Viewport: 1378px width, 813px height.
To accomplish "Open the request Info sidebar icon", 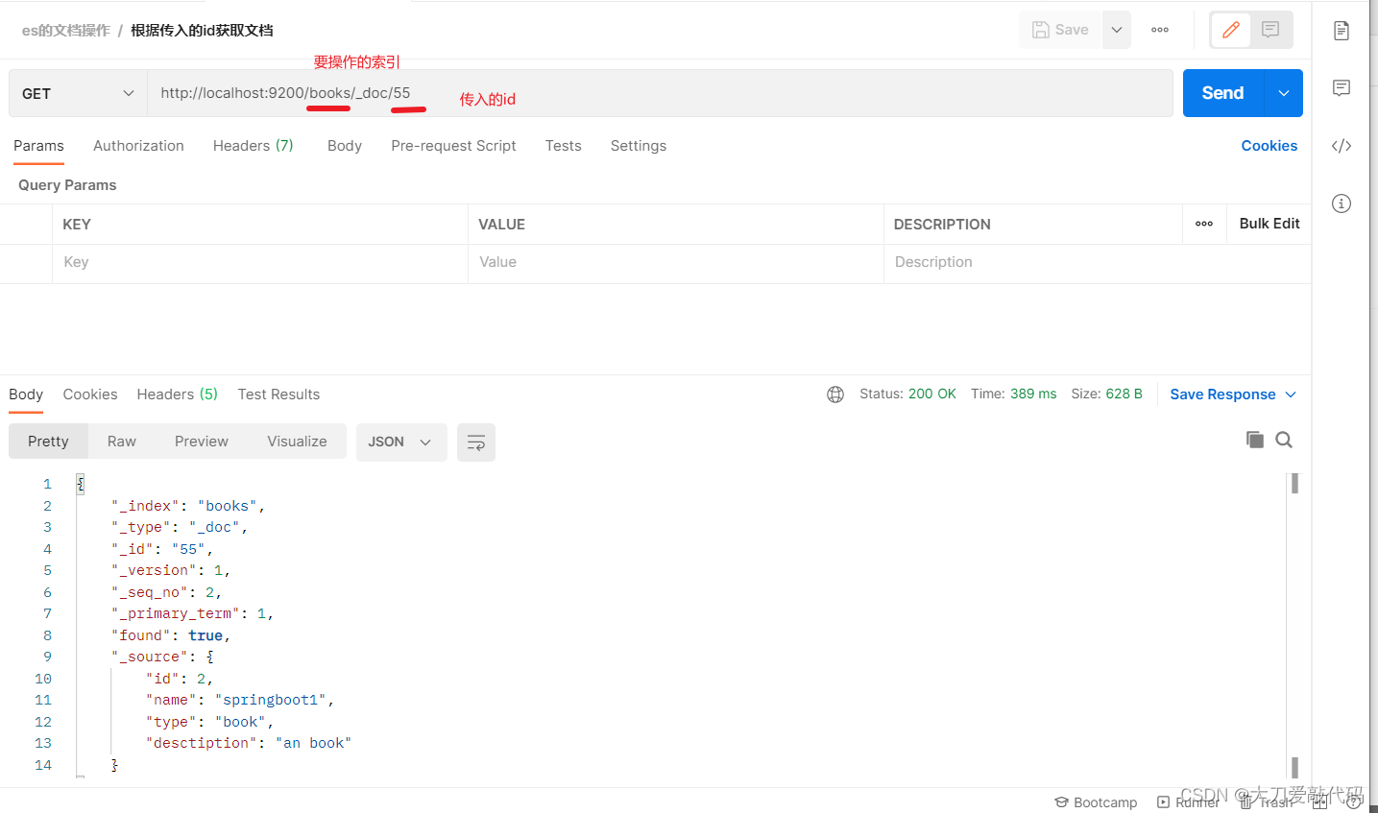I will (x=1342, y=203).
